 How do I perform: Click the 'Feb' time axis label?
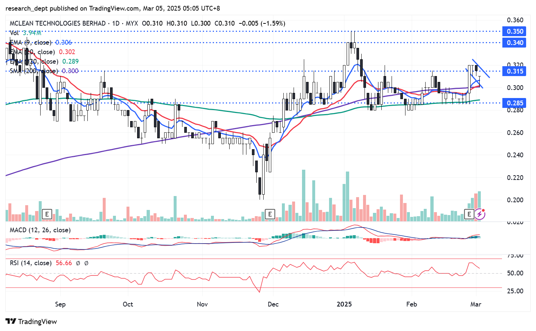(412, 304)
